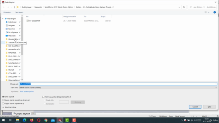Enable Tüm başvurulan bileşenleri dahil et
Screen dimensions: 219x123
43,97
